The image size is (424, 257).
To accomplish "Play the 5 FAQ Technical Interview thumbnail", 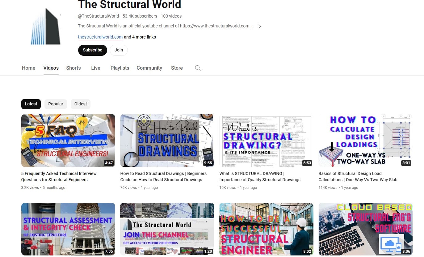I will click(x=68, y=141).
